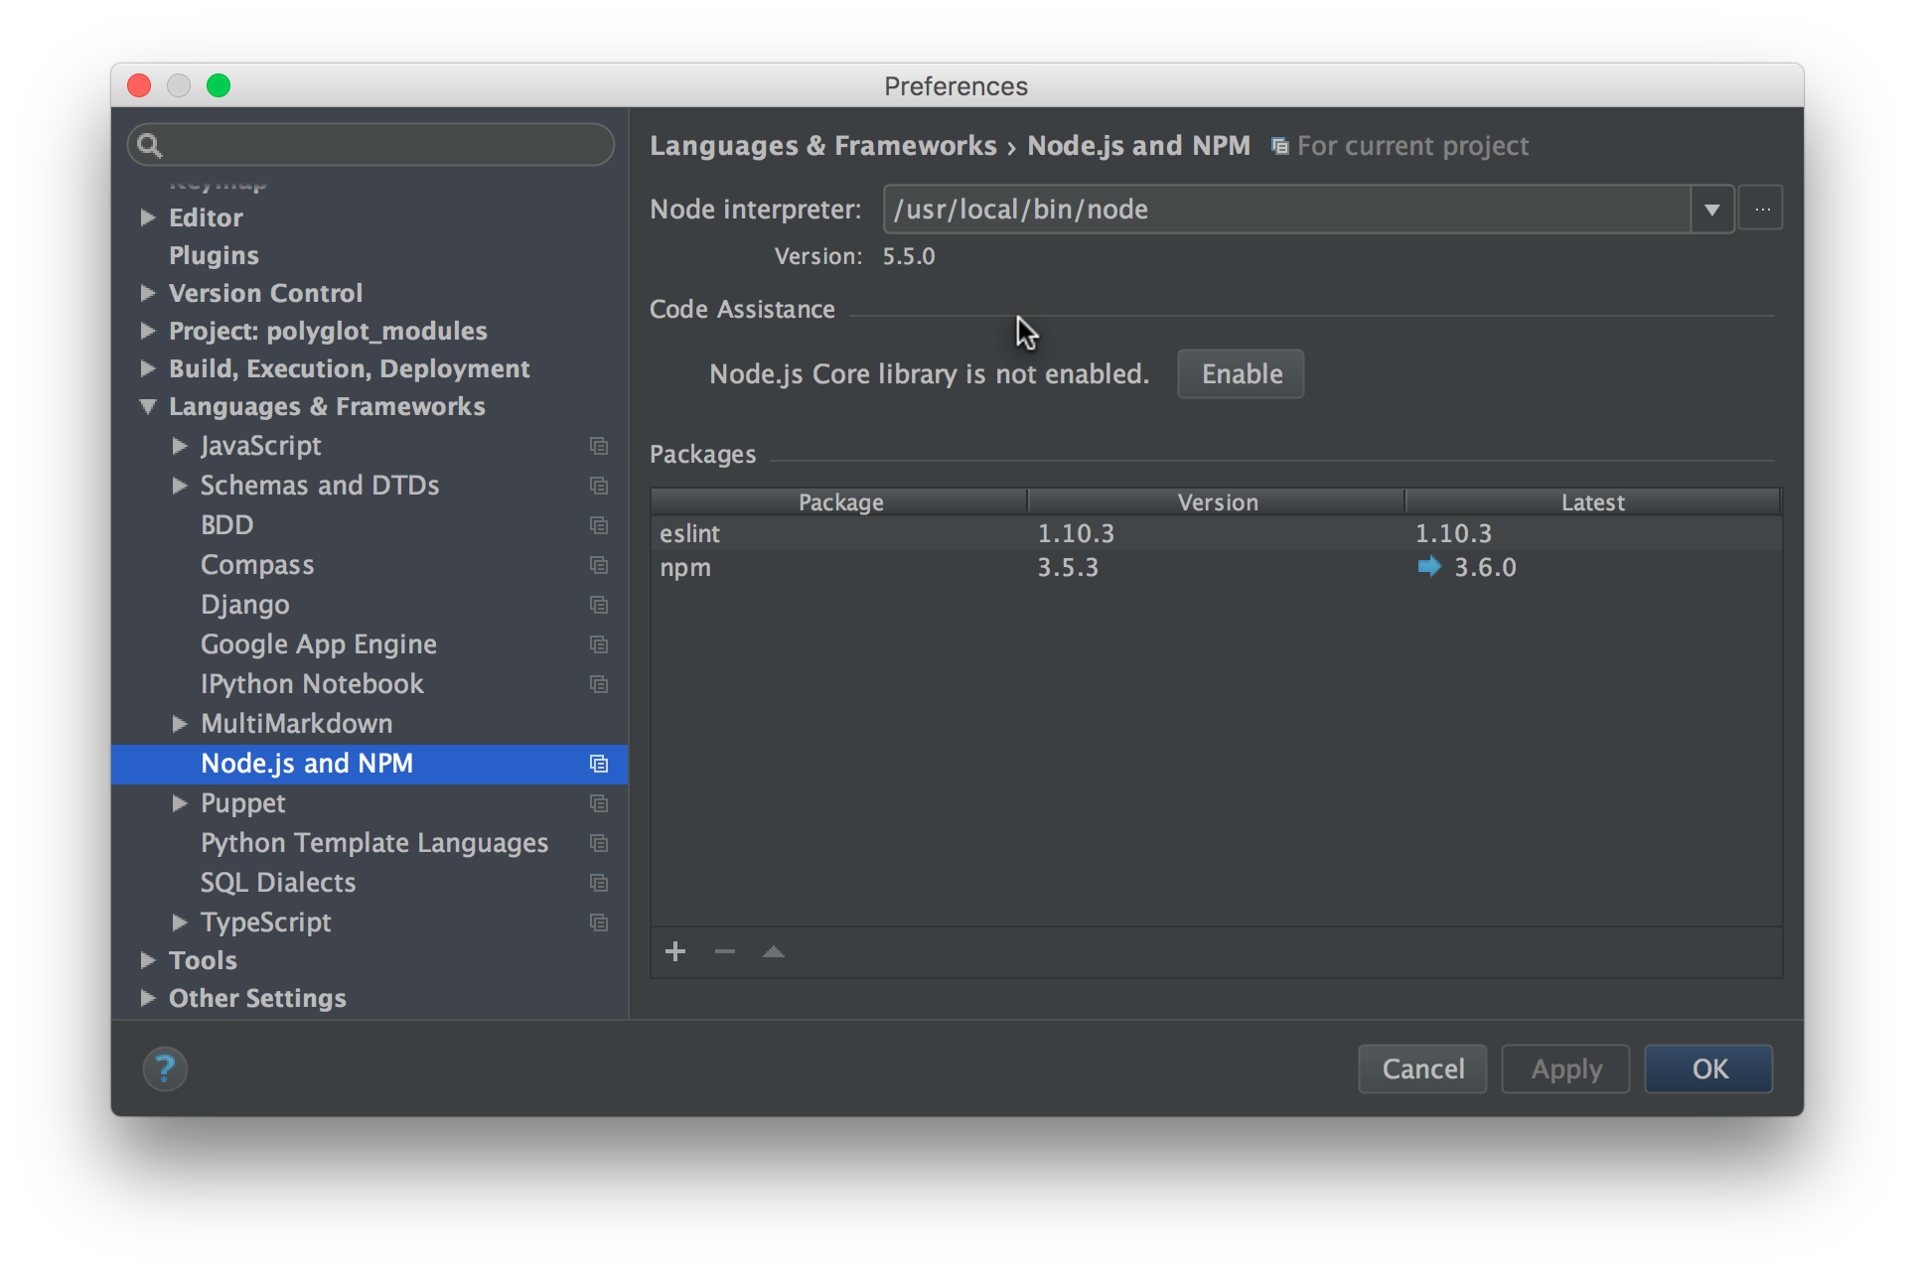Click the Node interpreter browse icon
Viewport: 1915px width, 1275px height.
coord(1760,210)
